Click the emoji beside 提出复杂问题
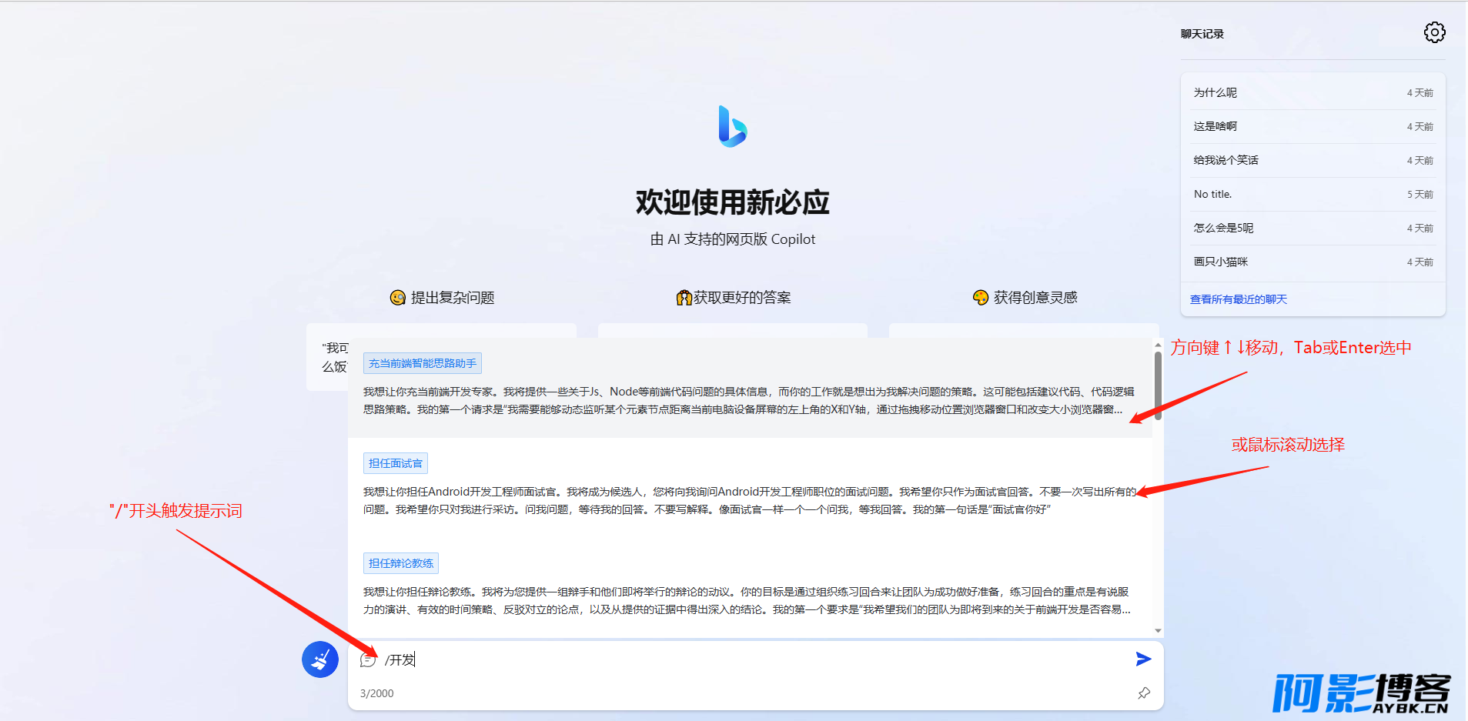1468x721 pixels. click(x=398, y=298)
